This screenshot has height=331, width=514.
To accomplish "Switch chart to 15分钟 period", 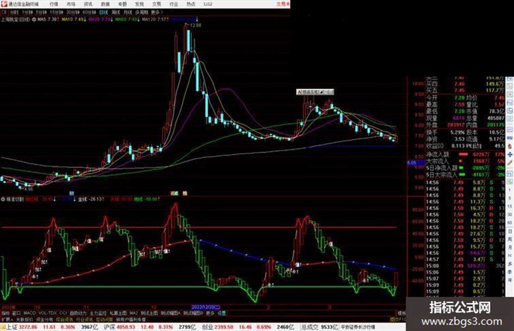I will click(x=57, y=12).
